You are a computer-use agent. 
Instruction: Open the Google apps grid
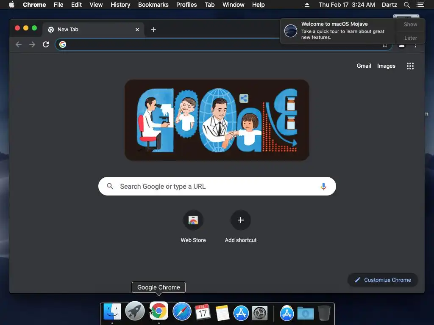[x=410, y=66]
